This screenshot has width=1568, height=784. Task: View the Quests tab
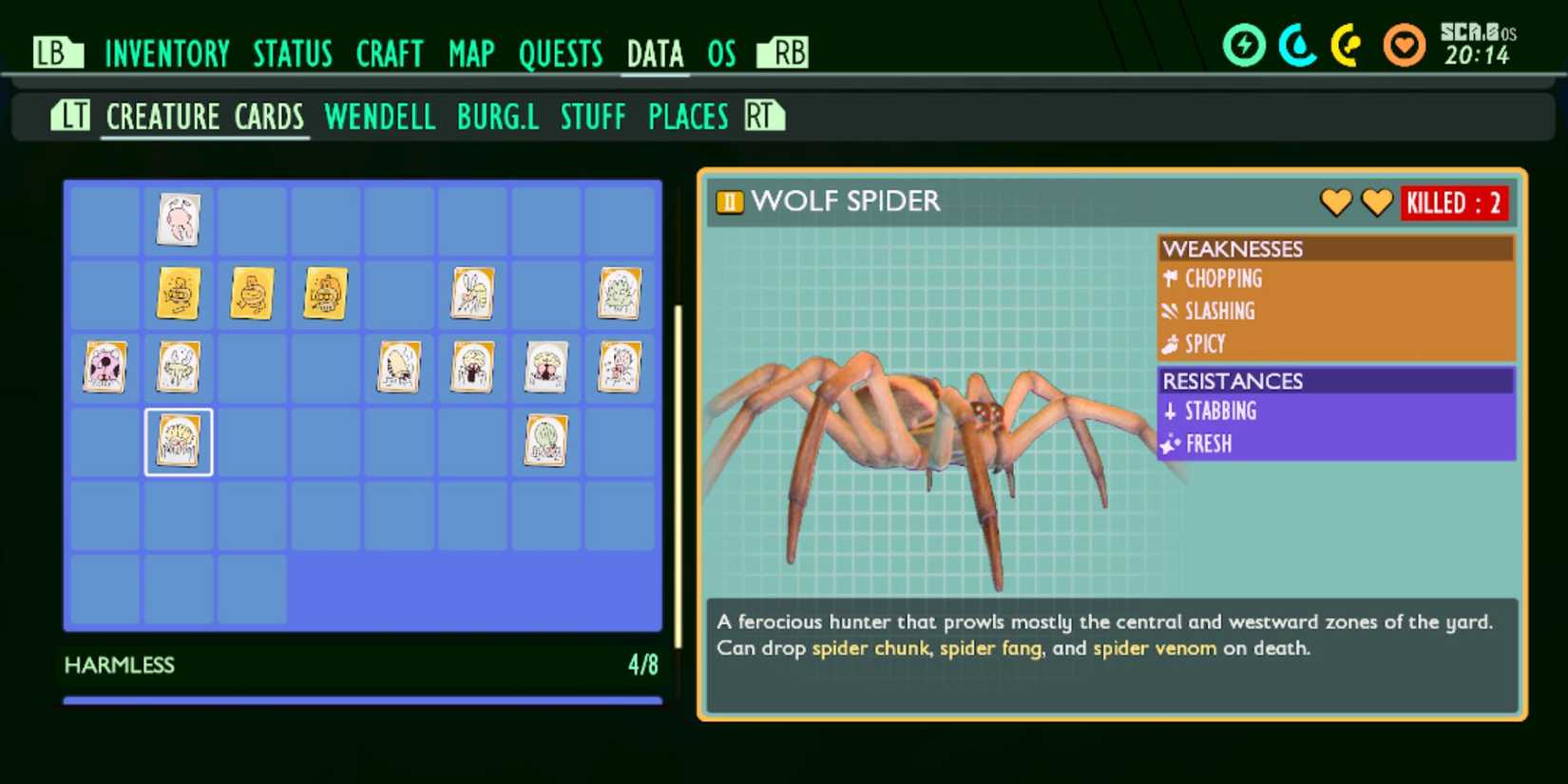pyautogui.click(x=561, y=53)
